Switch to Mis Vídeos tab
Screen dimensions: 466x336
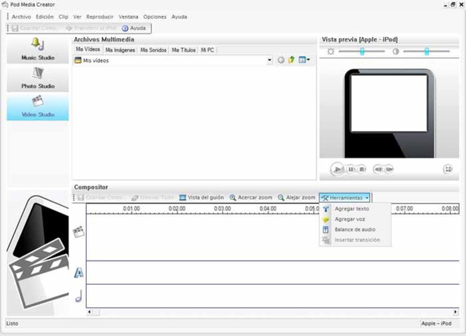[x=88, y=49]
